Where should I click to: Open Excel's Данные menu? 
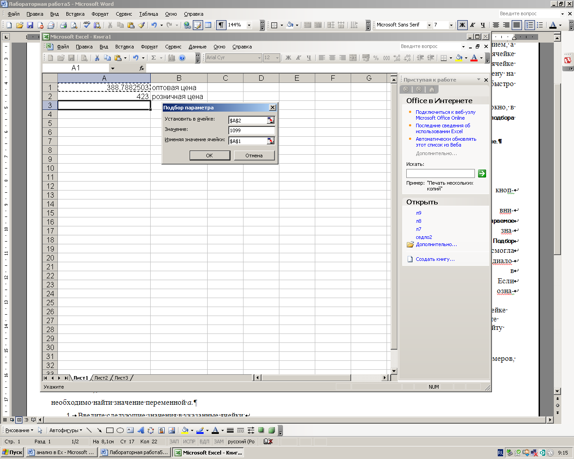pyautogui.click(x=197, y=47)
